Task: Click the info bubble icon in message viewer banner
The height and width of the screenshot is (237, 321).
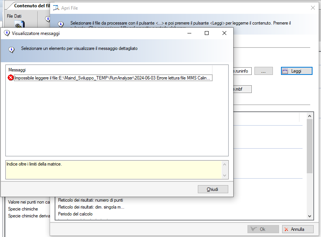Action: tap(12, 50)
